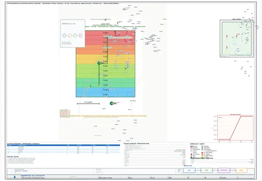Click the red line chart's top-right endpoint
Viewport: 262px width, 181px height.
coord(252,116)
